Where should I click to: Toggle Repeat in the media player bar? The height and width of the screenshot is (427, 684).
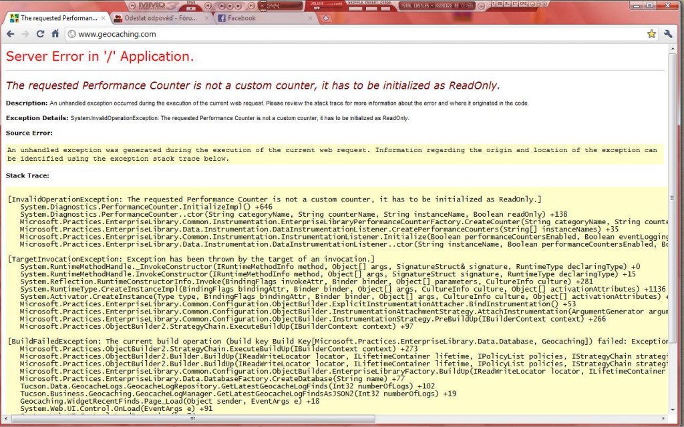[x=371, y=8]
